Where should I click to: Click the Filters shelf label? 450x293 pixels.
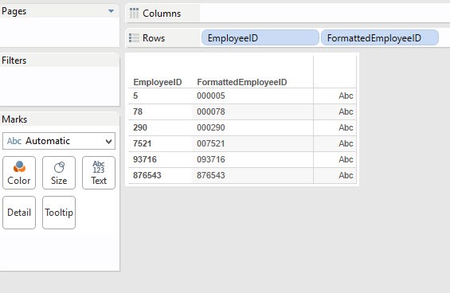coord(14,61)
